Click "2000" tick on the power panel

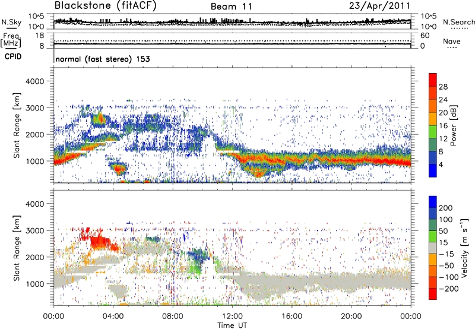34,134
